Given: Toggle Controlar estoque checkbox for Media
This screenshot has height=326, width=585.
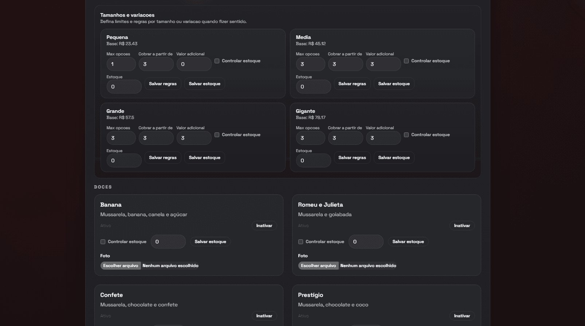Looking at the screenshot, I should tap(406, 61).
